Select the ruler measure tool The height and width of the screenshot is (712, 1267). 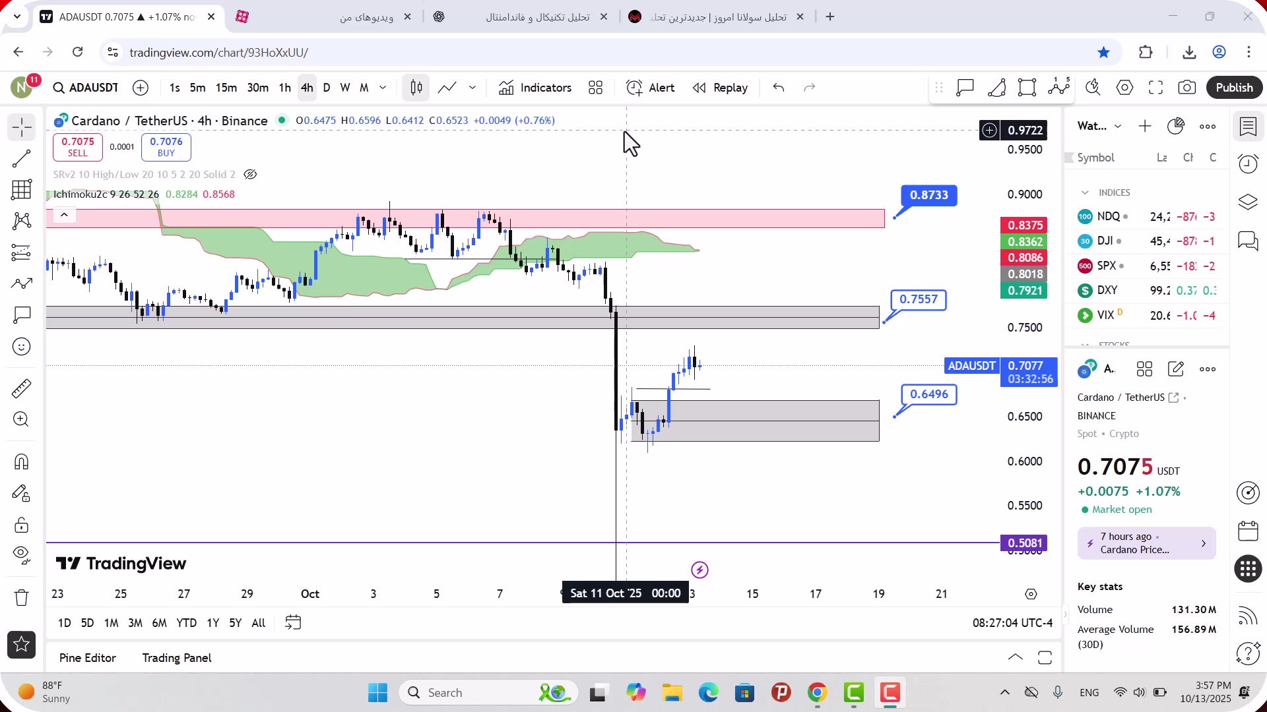(22, 389)
